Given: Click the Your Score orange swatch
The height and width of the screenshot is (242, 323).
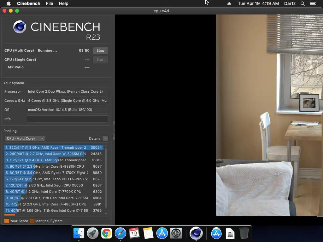Looking at the screenshot, I should (x=7, y=221).
